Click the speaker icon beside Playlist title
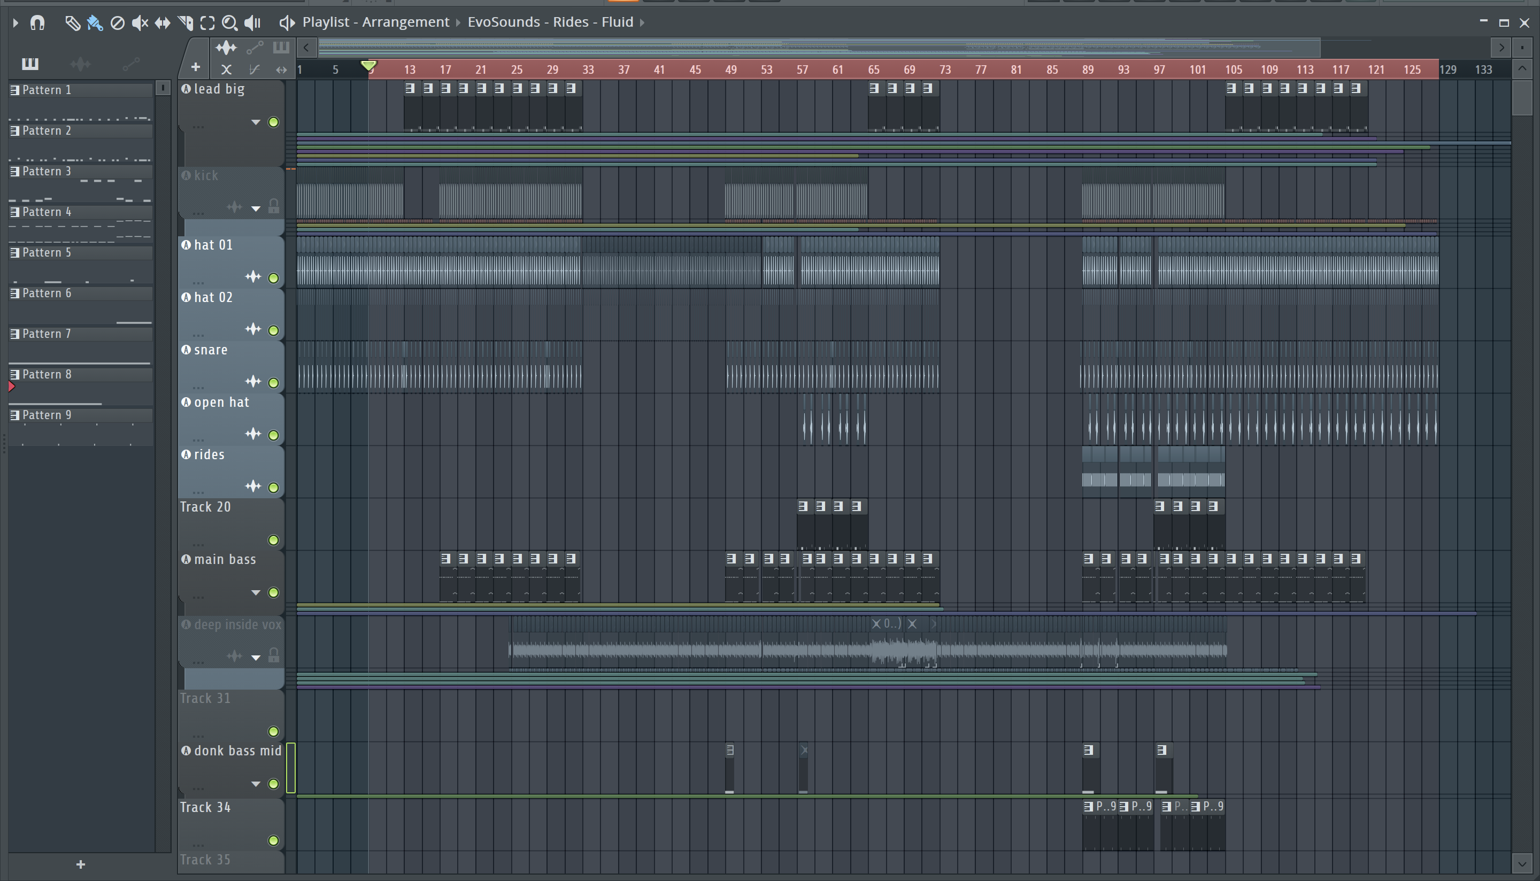 click(x=287, y=23)
